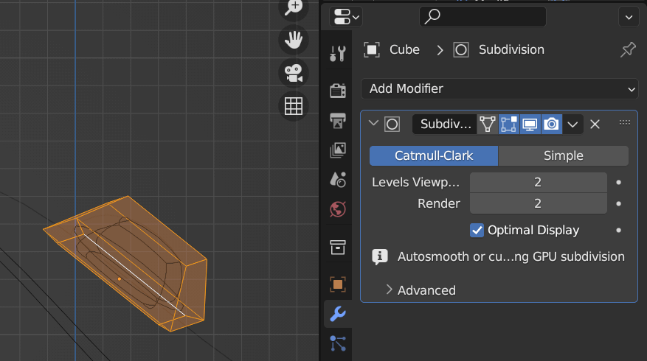Image resolution: width=647 pixels, height=361 pixels.
Task: Toggle the camera view icon
Action: [294, 73]
